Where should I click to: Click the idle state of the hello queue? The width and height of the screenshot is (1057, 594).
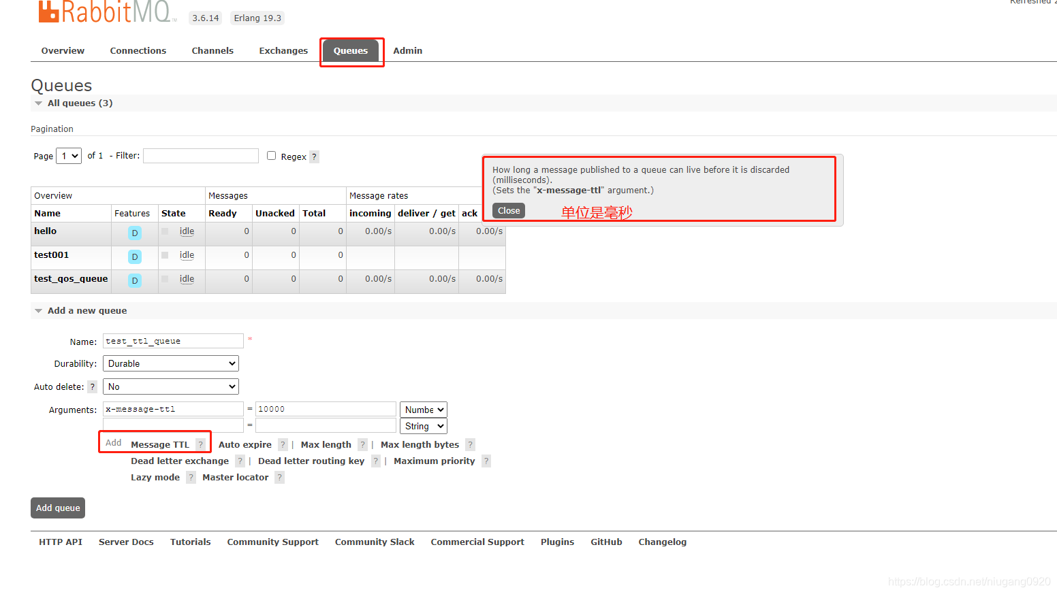(187, 231)
